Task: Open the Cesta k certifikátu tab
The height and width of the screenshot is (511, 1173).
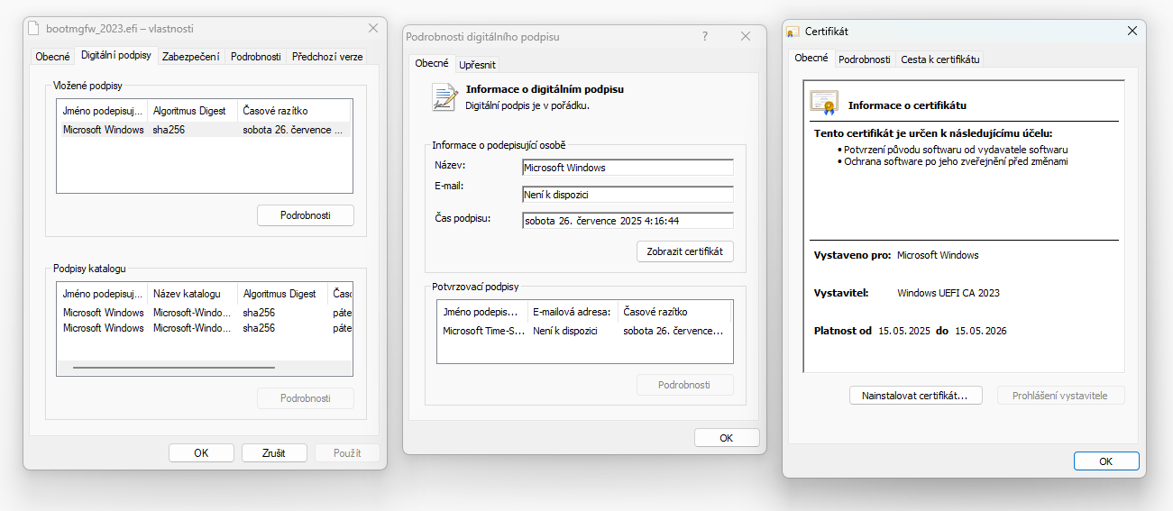Action: [939, 59]
